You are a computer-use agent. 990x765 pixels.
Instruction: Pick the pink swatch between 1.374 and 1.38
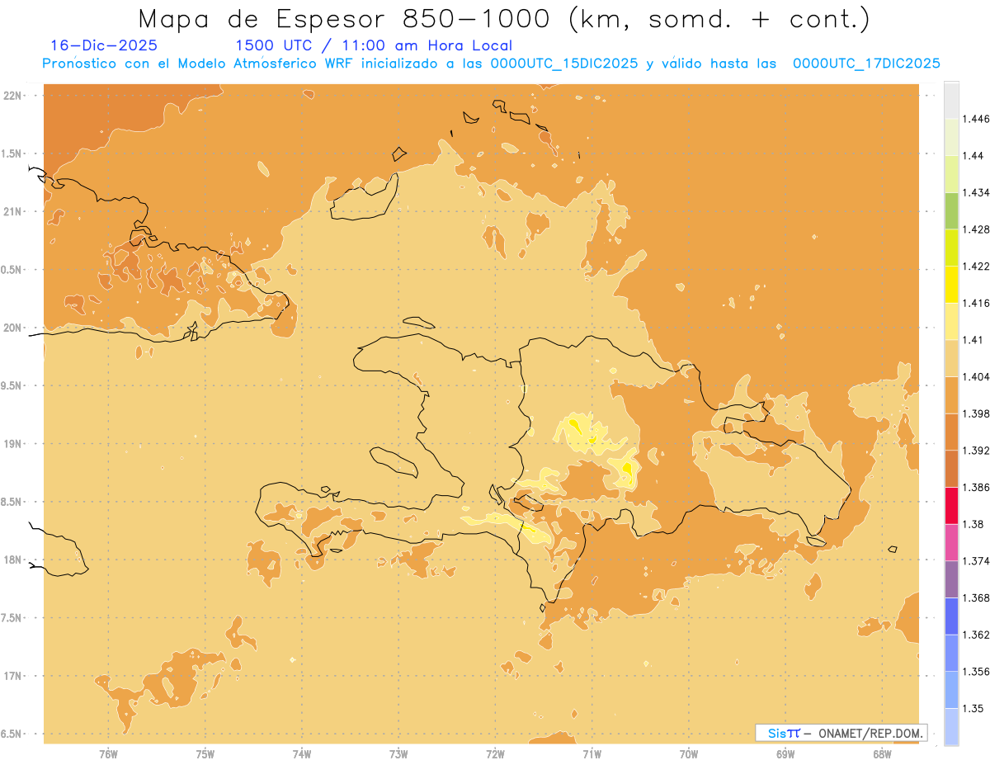[x=951, y=542]
